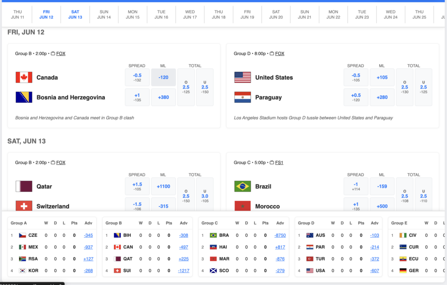Pick Bosnia and Herzegovina +380 moneyline

point(163,97)
